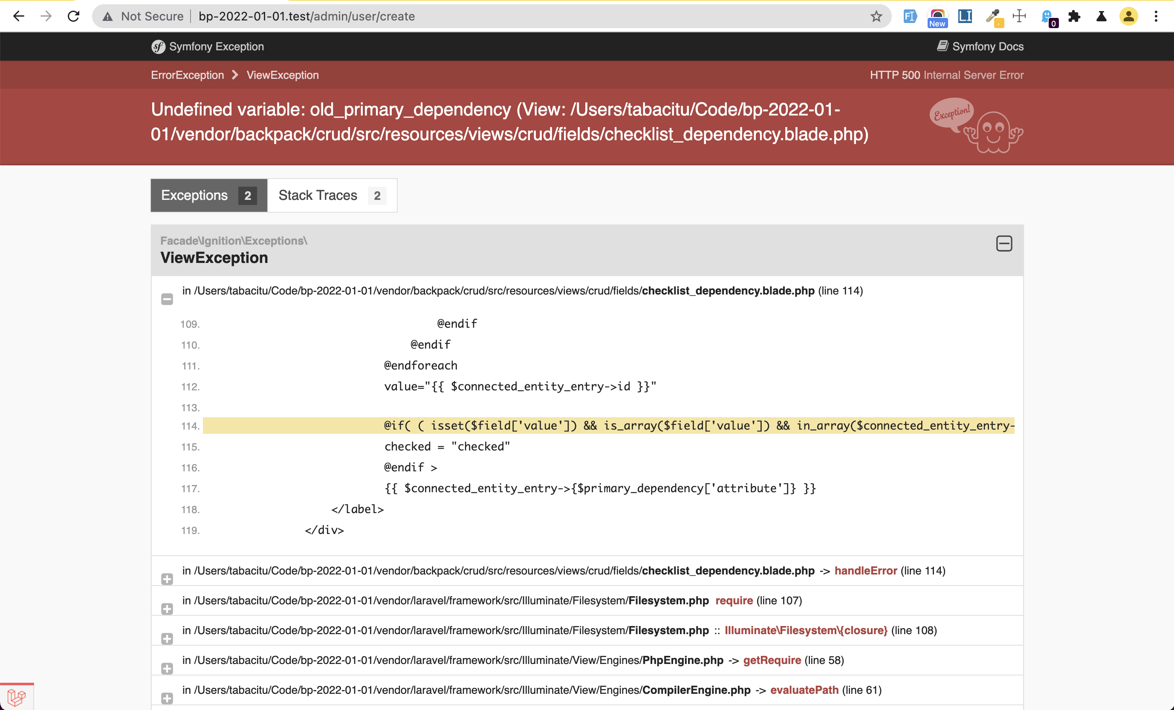Viewport: 1174px width, 710px height.
Task: Click the Symfony logo in the header
Action: click(159, 46)
